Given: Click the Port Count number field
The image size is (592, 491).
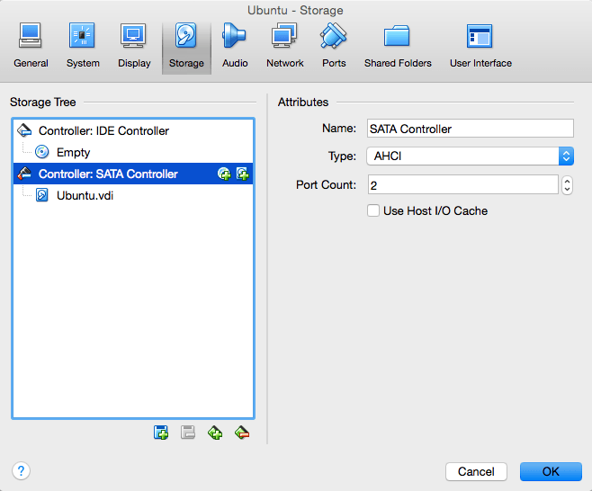Looking at the screenshot, I should [x=462, y=184].
